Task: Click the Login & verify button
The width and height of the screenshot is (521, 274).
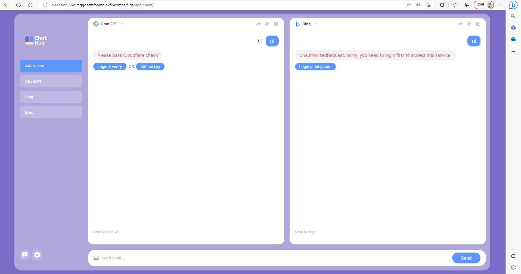Action: coord(110,67)
